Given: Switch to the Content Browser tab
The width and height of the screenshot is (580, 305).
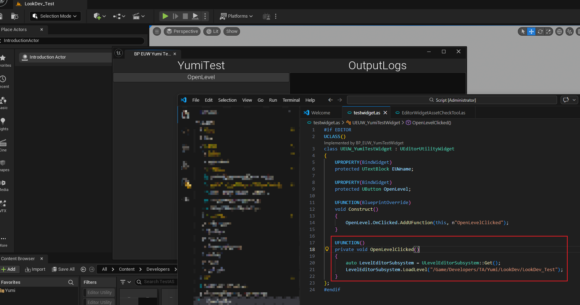Looking at the screenshot, I should [x=18, y=259].
